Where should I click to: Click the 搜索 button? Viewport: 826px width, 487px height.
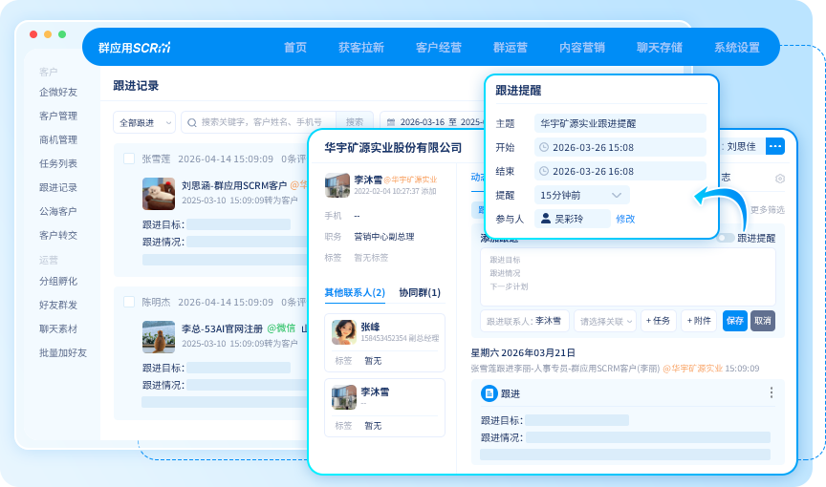pos(355,122)
